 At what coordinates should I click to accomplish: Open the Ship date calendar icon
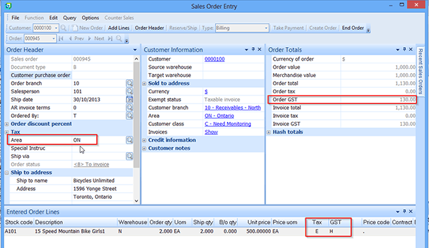tap(130, 99)
